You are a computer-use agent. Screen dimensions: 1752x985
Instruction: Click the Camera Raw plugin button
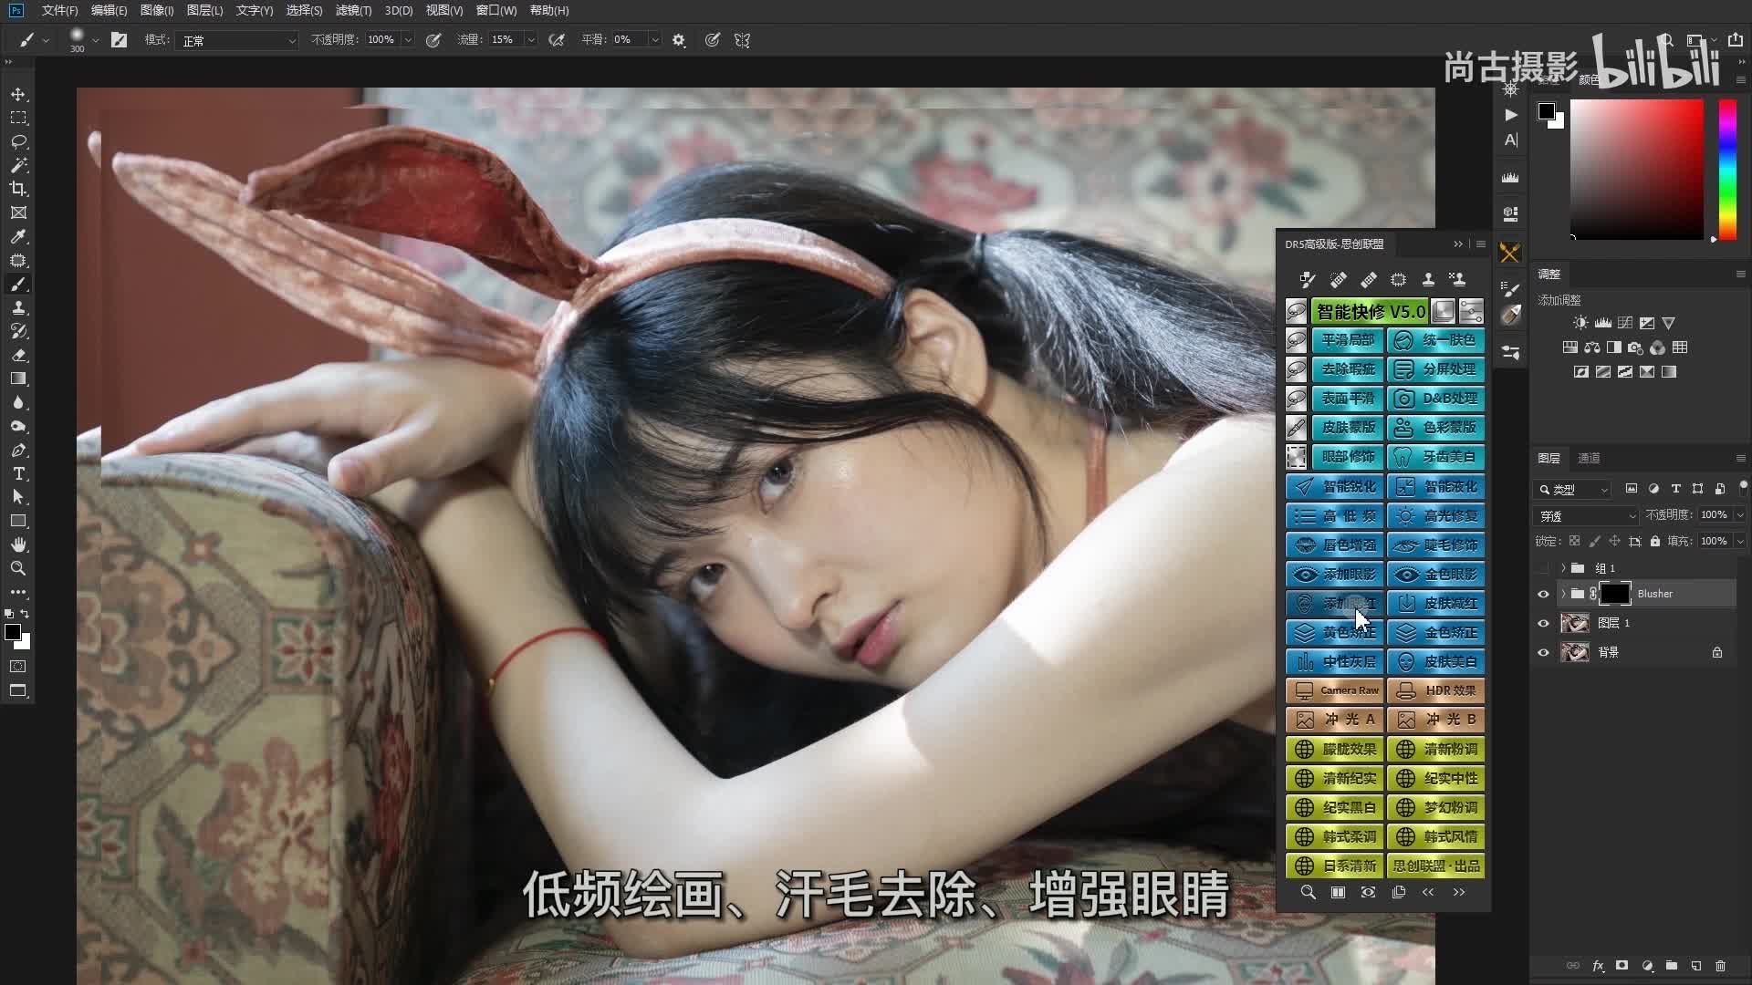click(x=1335, y=690)
